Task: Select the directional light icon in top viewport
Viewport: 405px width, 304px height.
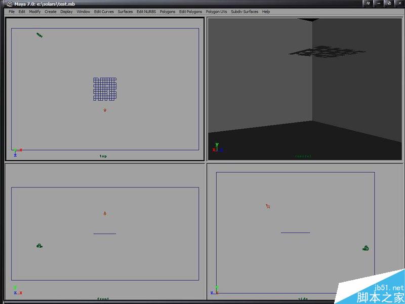Action: pyautogui.click(x=40, y=34)
